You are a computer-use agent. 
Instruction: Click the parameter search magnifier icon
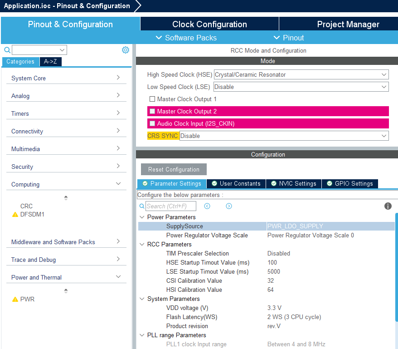(x=142, y=206)
